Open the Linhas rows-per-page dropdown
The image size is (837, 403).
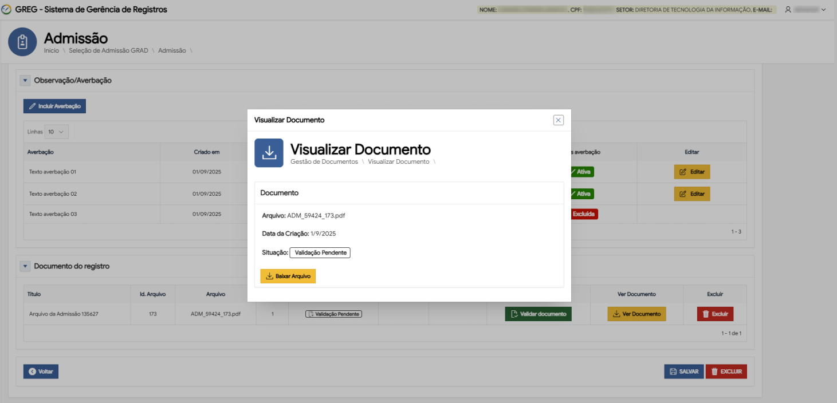(x=57, y=132)
